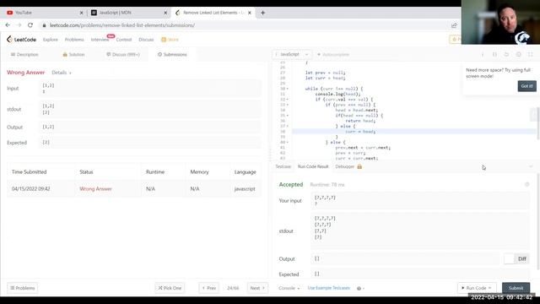The width and height of the screenshot is (540, 304).
Task: Close the Remove Linked List Elements tab
Action: (x=250, y=13)
